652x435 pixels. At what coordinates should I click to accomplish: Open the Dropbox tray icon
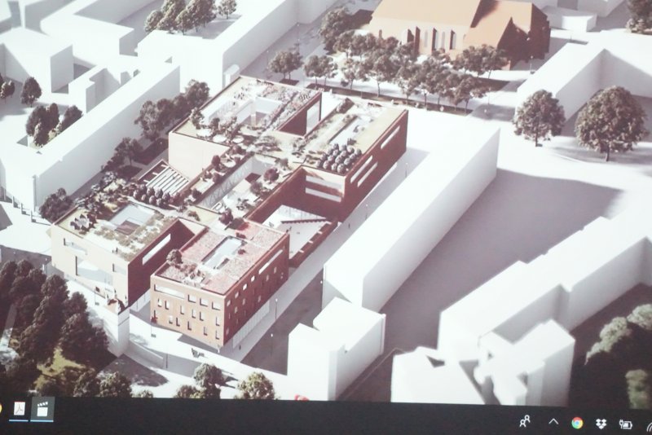coord(601,424)
